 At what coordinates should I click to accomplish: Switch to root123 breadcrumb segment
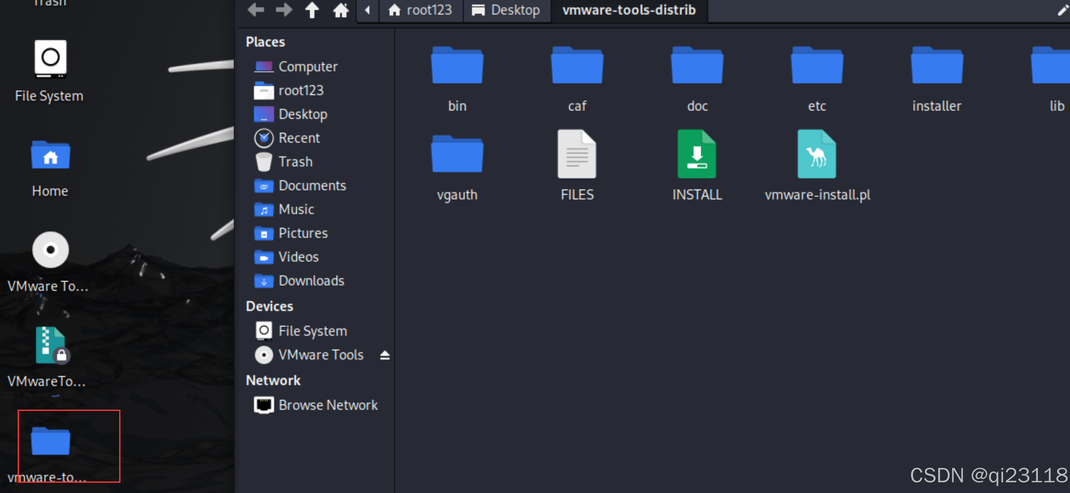[420, 9]
